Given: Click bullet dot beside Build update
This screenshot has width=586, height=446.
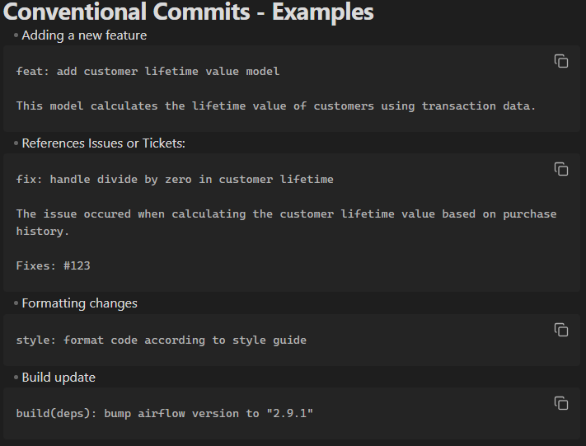Looking at the screenshot, I should (16, 378).
